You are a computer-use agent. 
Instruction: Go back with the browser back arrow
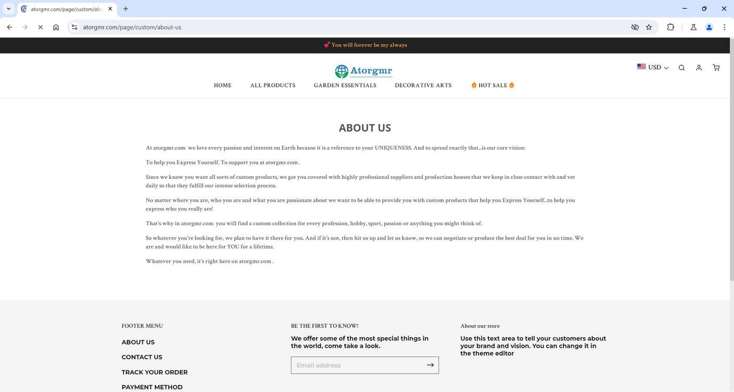9,27
